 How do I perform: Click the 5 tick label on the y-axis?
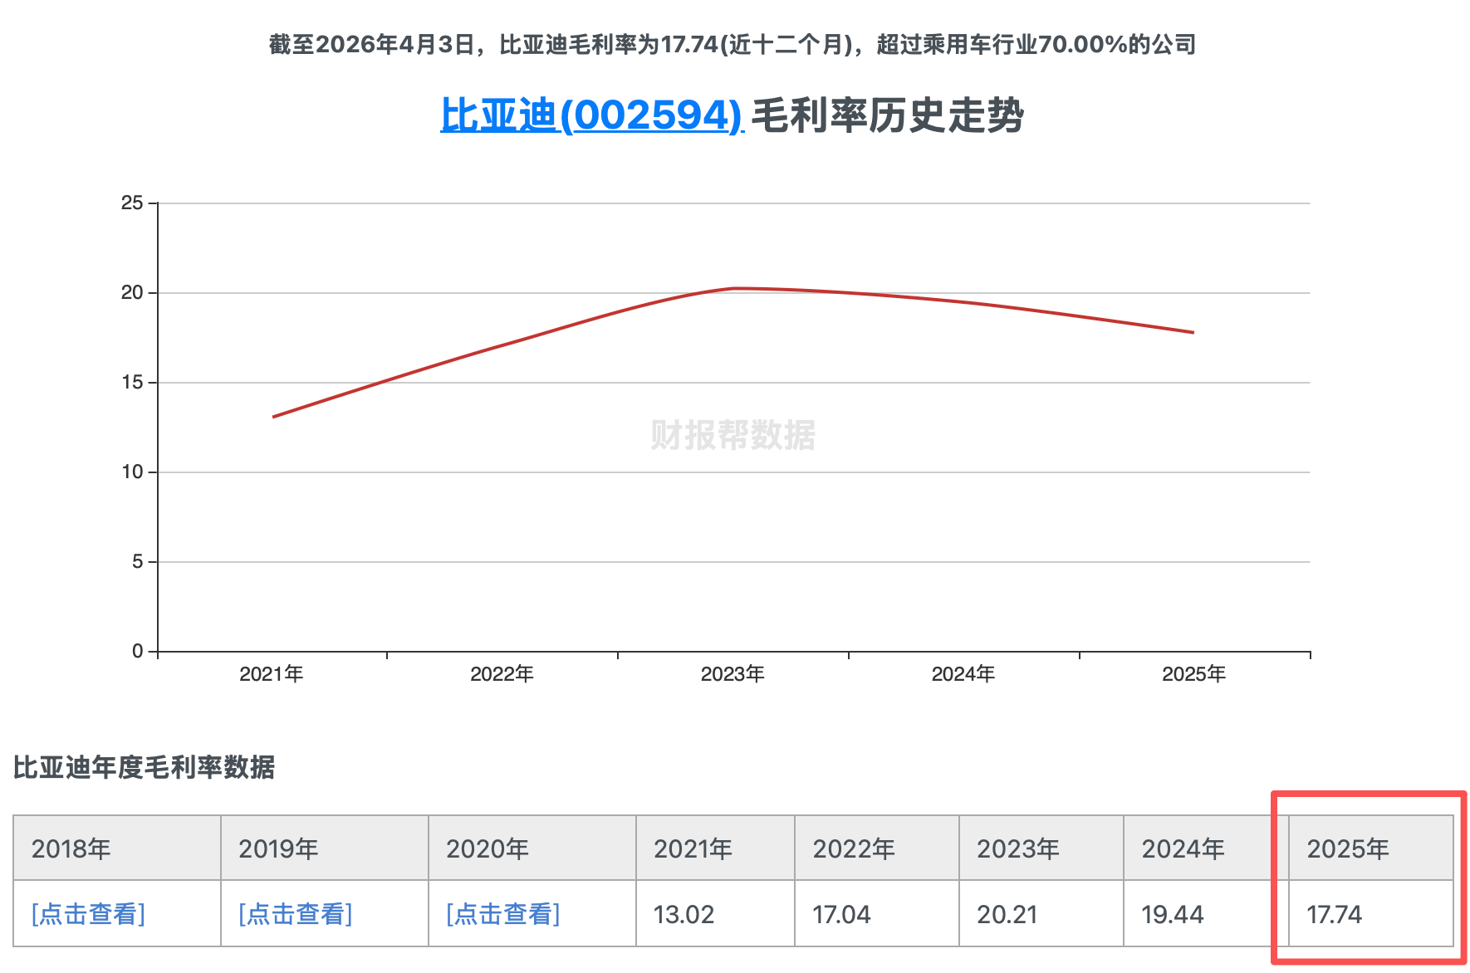[x=138, y=561]
